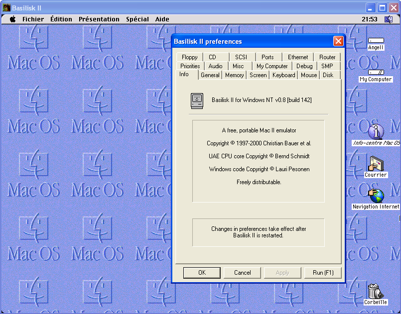Open the Apple menu icon

[12, 19]
